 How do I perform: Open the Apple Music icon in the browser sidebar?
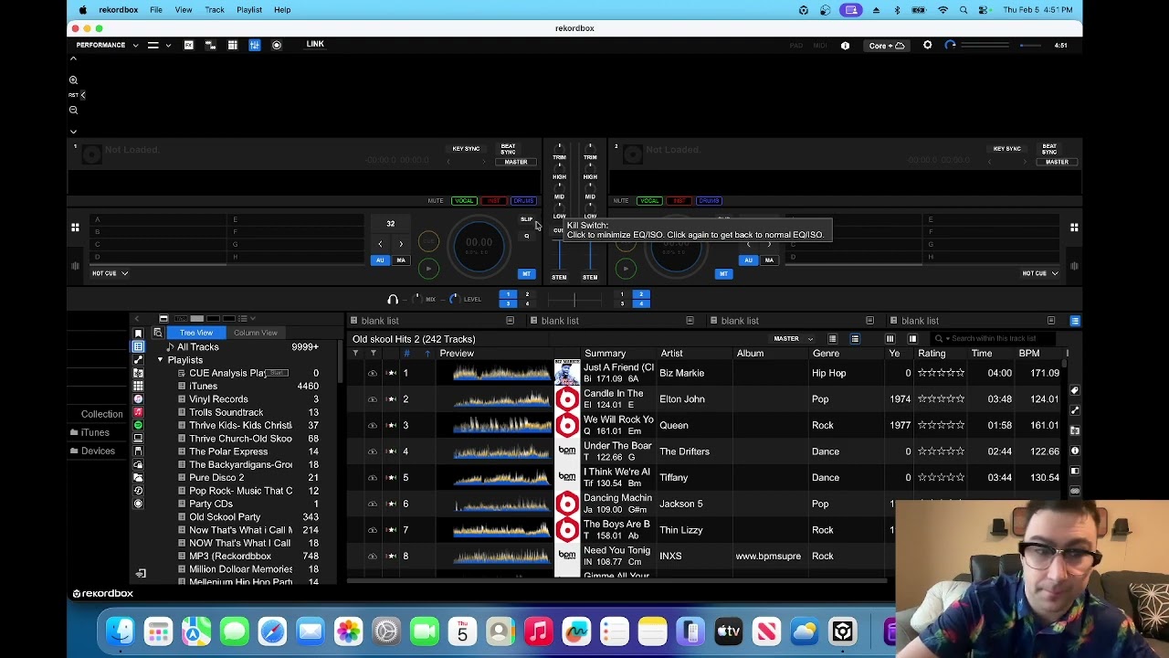(x=139, y=412)
